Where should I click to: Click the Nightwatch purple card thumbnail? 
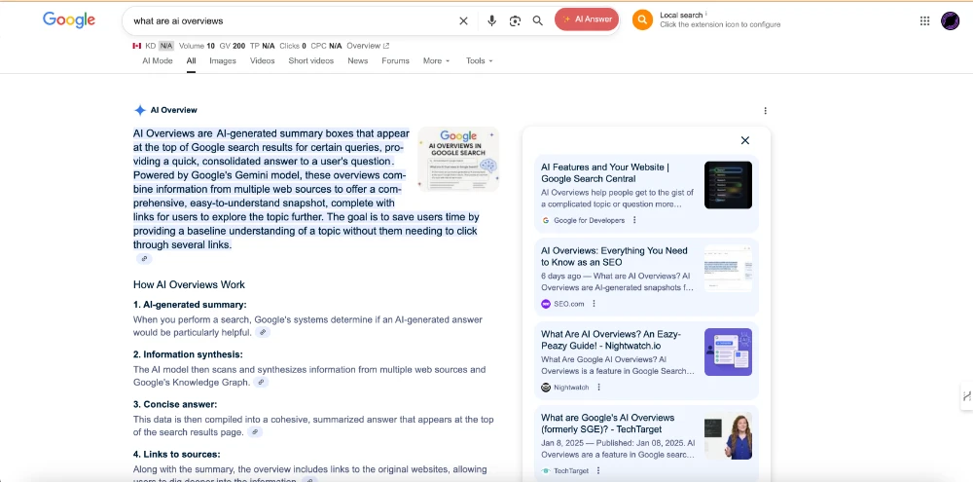728,352
